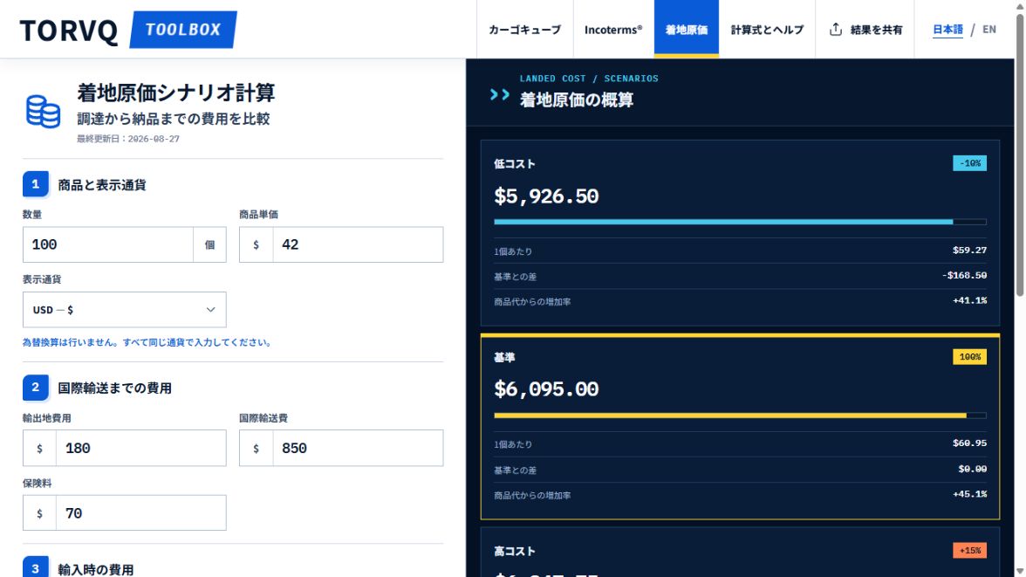
Task: Click the 為替換算は行いません note
Action: click(147, 342)
